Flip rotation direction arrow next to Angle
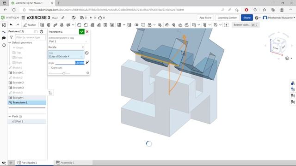This screenshot has height=166, width=296. 87,62
